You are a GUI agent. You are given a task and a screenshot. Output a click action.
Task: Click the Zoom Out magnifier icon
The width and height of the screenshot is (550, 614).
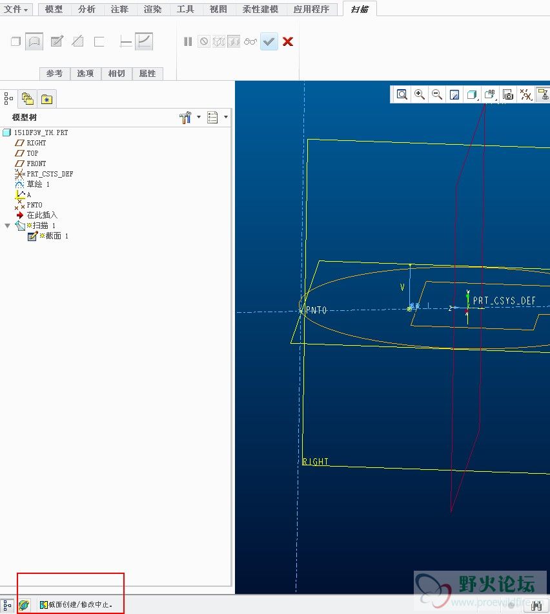[x=436, y=94]
